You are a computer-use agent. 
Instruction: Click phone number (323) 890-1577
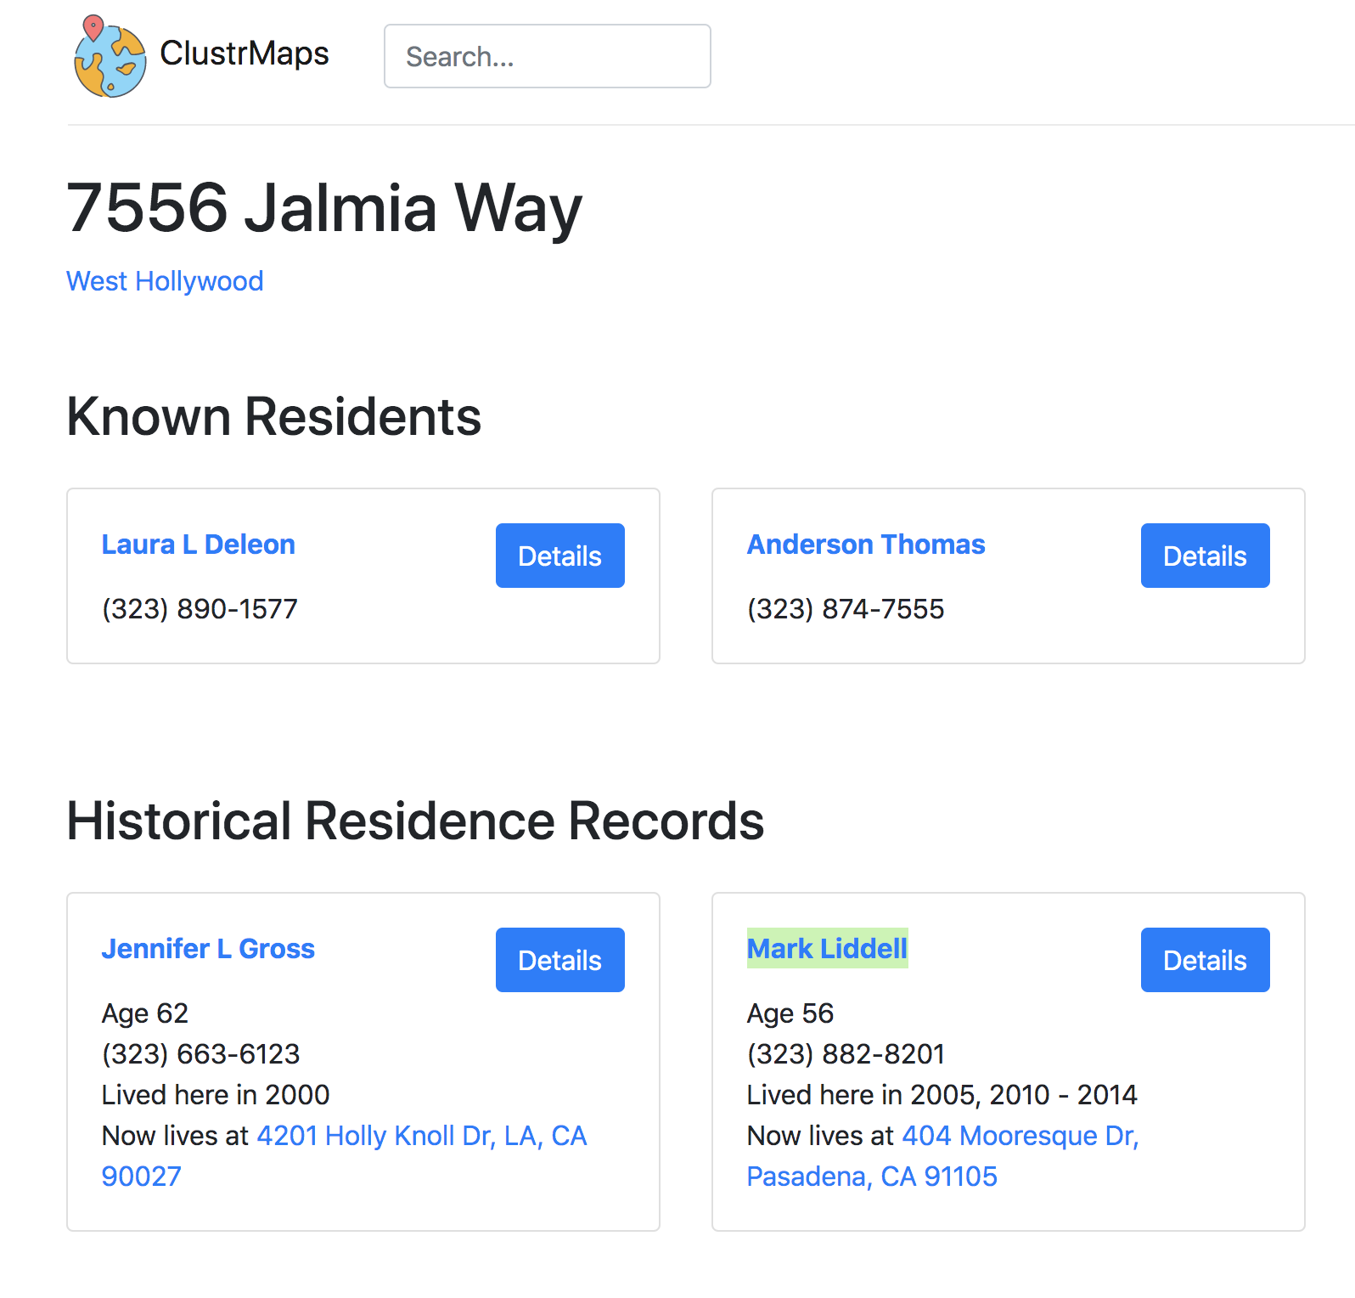coord(200,609)
